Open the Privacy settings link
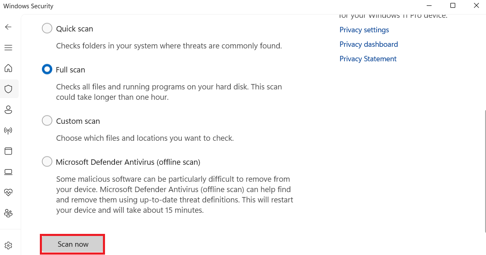 coord(364,30)
